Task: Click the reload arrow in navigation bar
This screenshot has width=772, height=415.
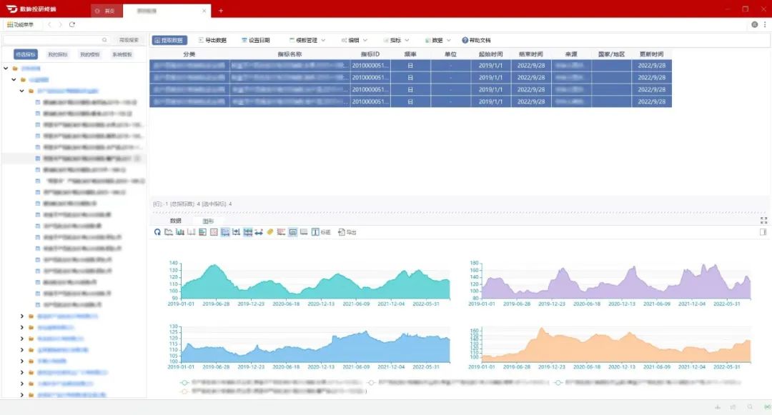Action: pyautogui.click(x=72, y=24)
